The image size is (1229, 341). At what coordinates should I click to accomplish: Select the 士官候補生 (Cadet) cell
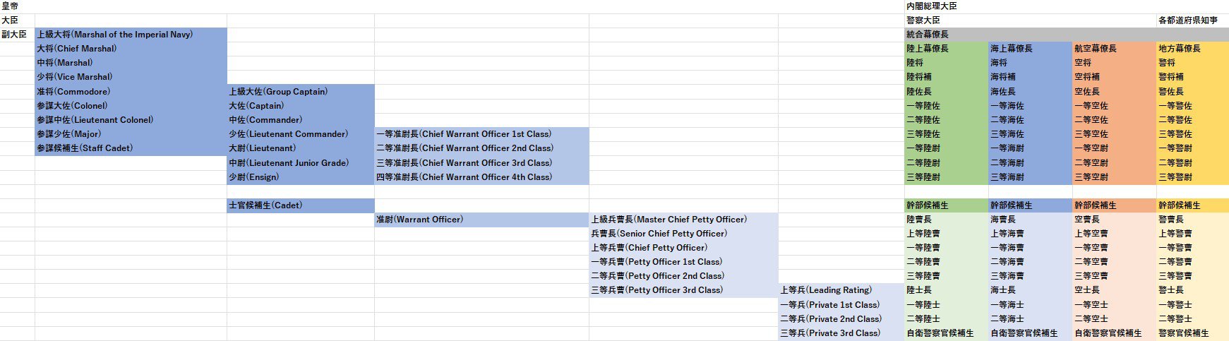(265, 205)
